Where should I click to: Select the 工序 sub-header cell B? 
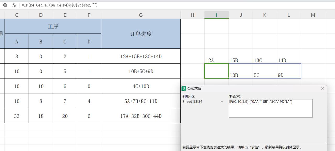pos(41,41)
